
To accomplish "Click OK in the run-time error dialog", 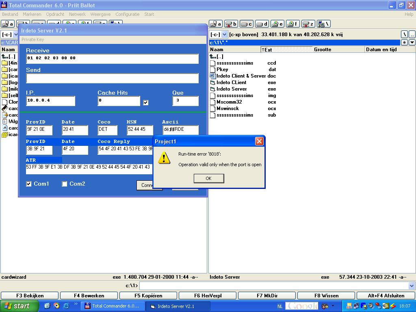I will pos(209,178).
